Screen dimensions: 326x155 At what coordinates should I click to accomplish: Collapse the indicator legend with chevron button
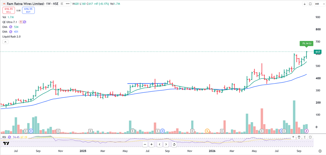tap(5, 42)
